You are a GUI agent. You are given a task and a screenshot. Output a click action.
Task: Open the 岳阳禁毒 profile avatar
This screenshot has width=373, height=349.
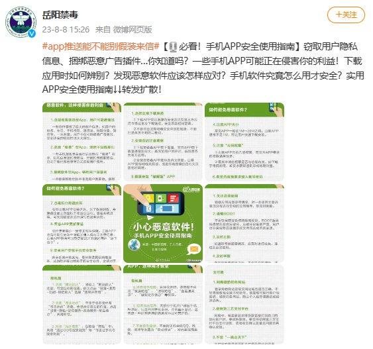pos(21,22)
